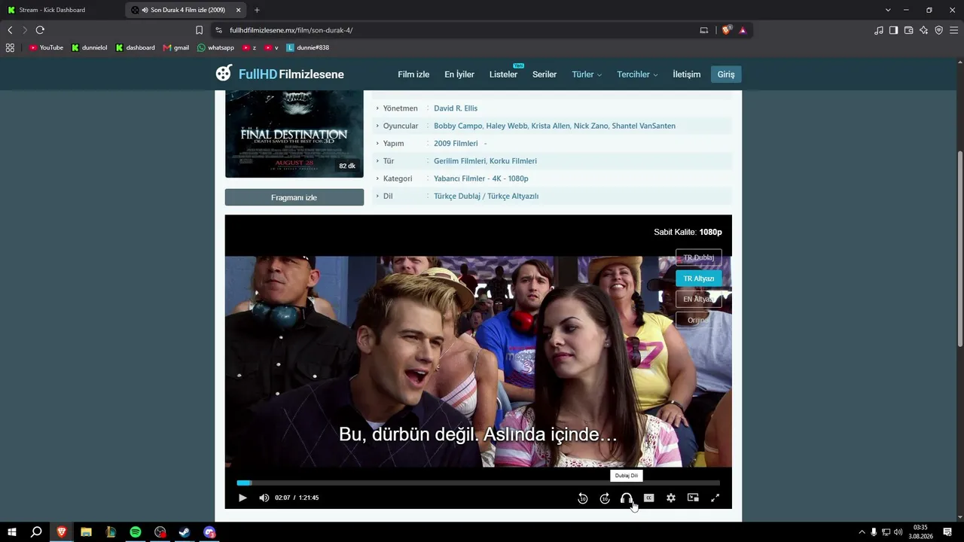Expand the Türler dropdown menu

[x=587, y=75]
